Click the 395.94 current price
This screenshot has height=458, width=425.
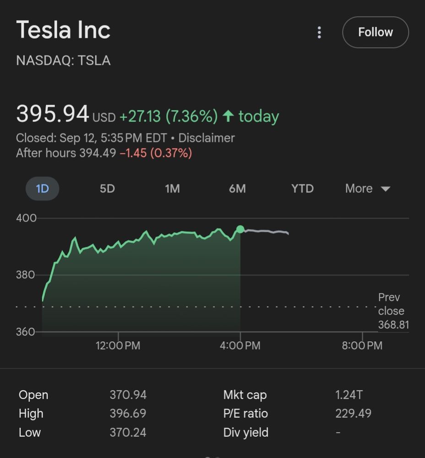(52, 114)
